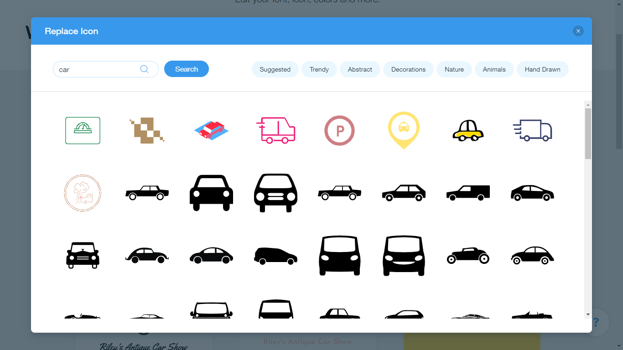Image resolution: width=623 pixels, height=350 pixels.
Task: Choose the plain front-view van silhouette
Action: point(340,255)
